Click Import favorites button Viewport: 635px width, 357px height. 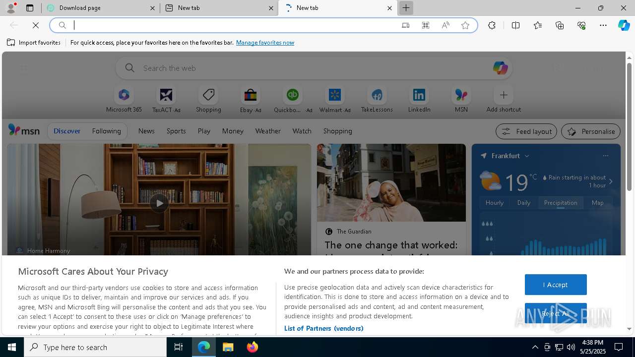34,43
